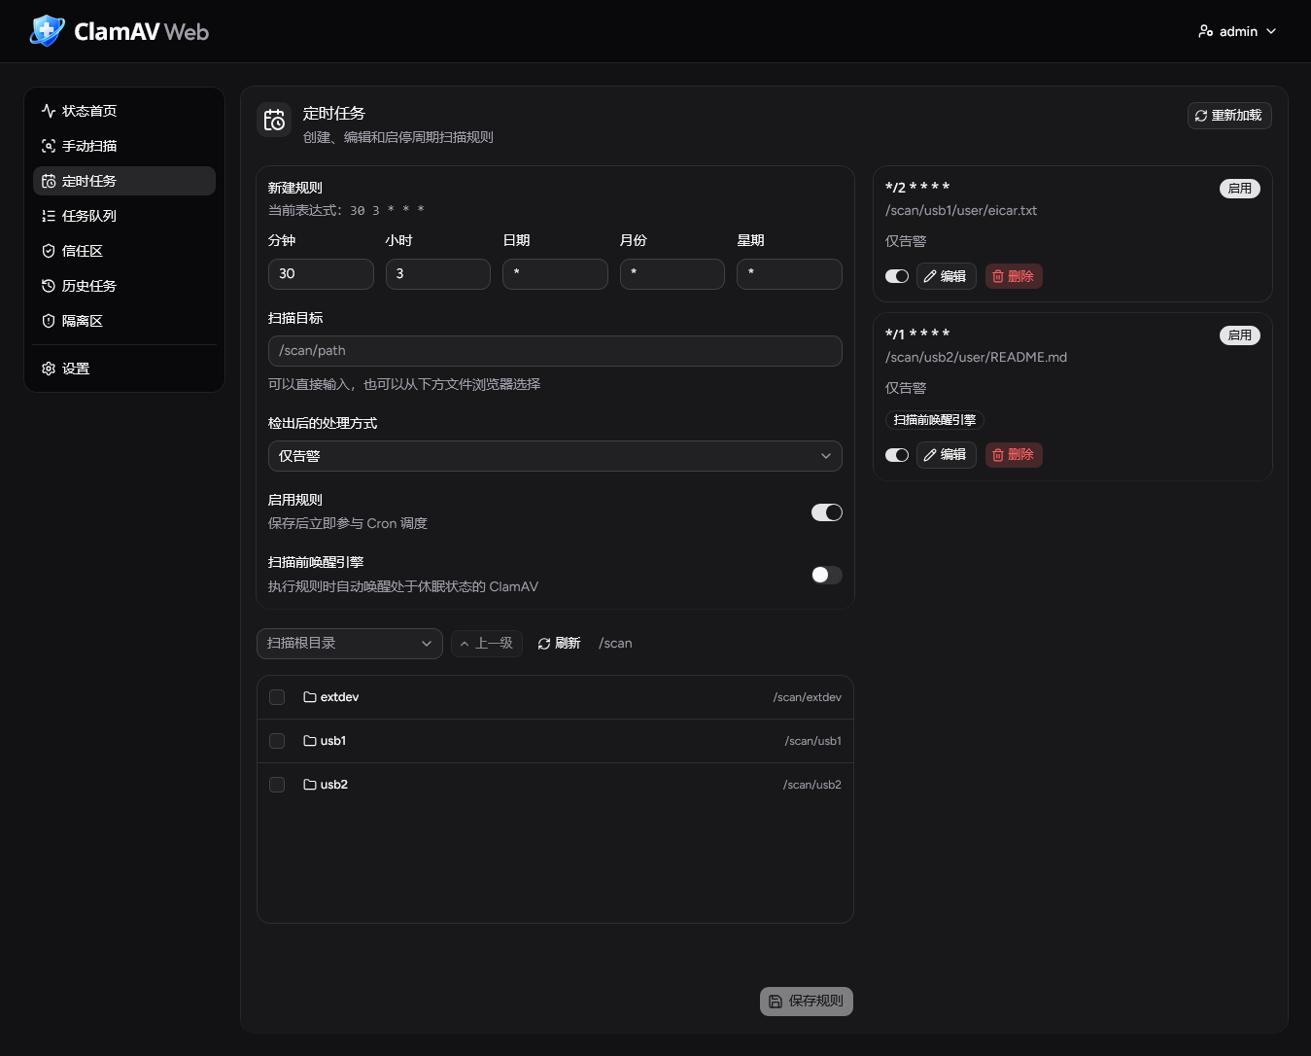Enable the 扫描前唤醒引擎 switch
This screenshot has height=1056, width=1311.
point(827,575)
